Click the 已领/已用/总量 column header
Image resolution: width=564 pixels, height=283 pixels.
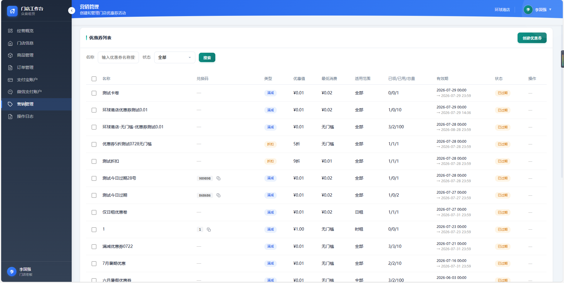click(x=402, y=79)
